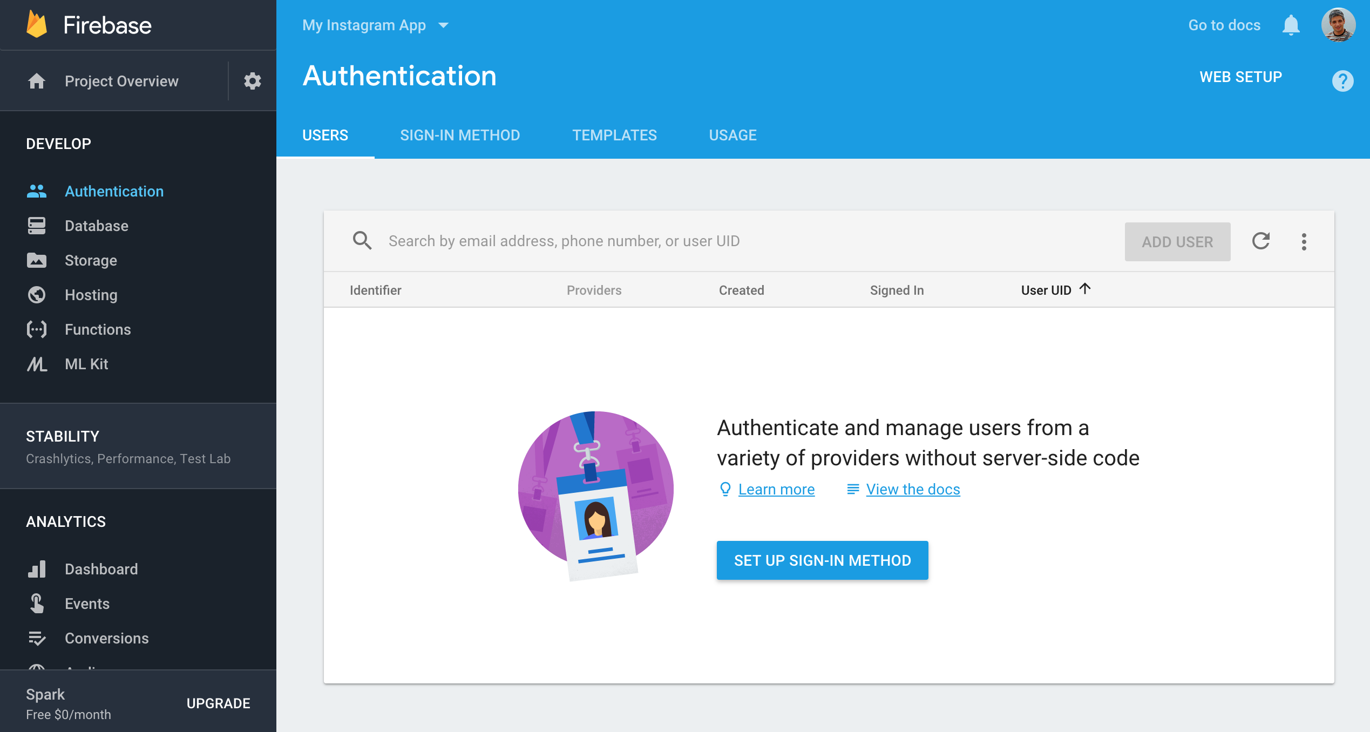This screenshot has height=732, width=1370.
Task: Select Authentication in the sidebar
Action: click(x=114, y=191)
